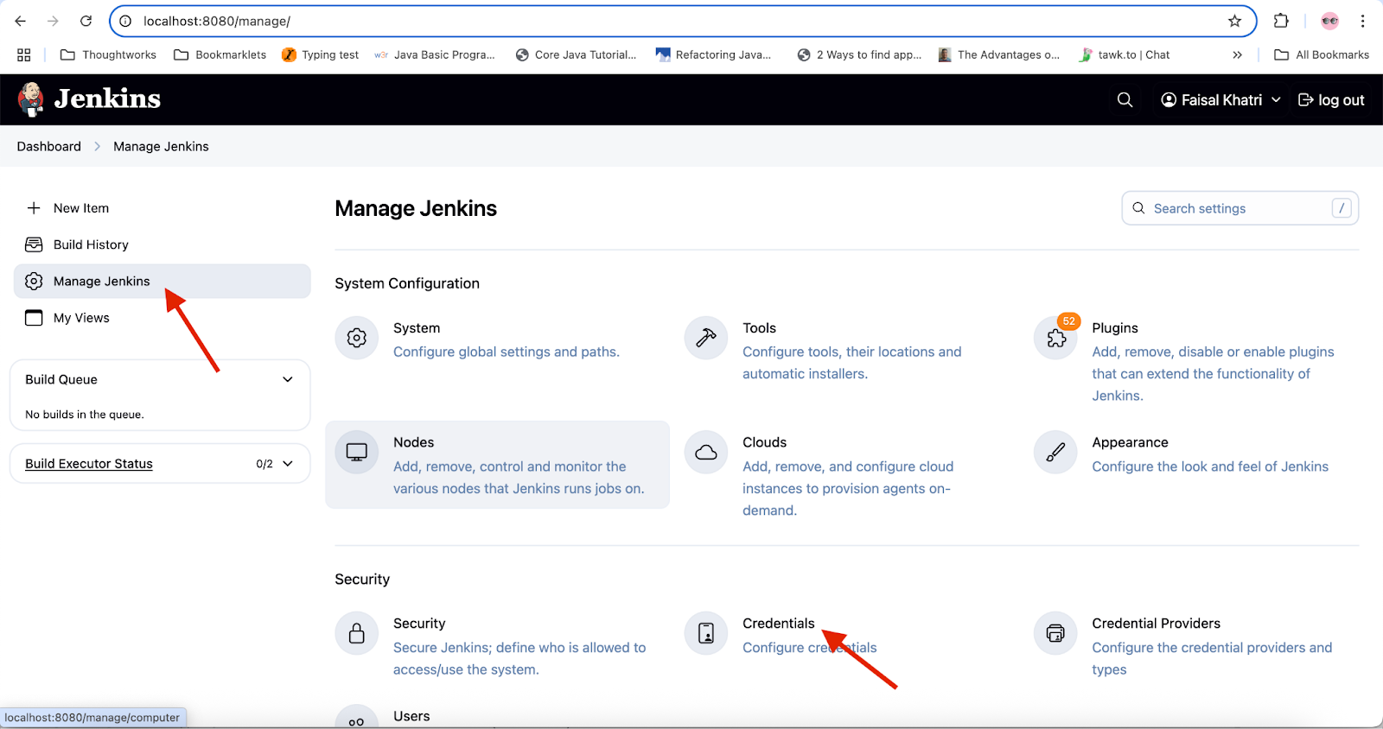The width and height of the screenshot is (1383, 729).
Task: Open the Chrome three-dot menu
Action: [x=1363, y=21]
